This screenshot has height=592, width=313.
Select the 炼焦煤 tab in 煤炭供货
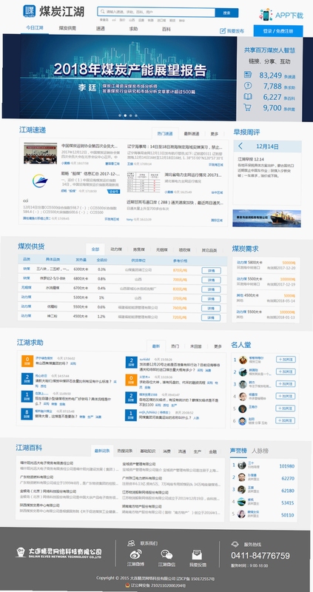[x=138, y=250]
